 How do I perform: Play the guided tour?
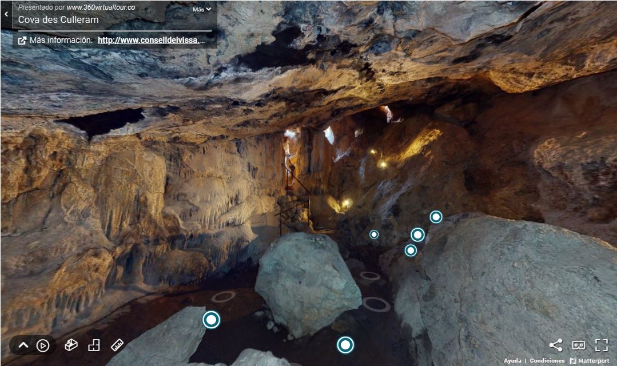[x=43, y=345]
